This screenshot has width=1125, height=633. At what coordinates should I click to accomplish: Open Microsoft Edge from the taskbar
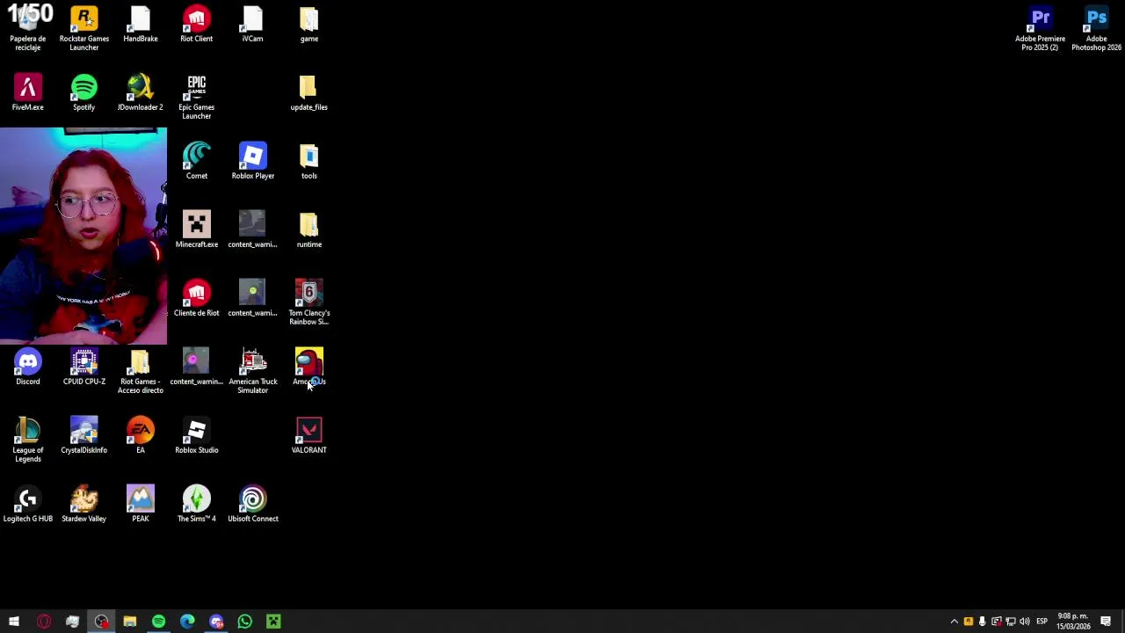[187, 622]
